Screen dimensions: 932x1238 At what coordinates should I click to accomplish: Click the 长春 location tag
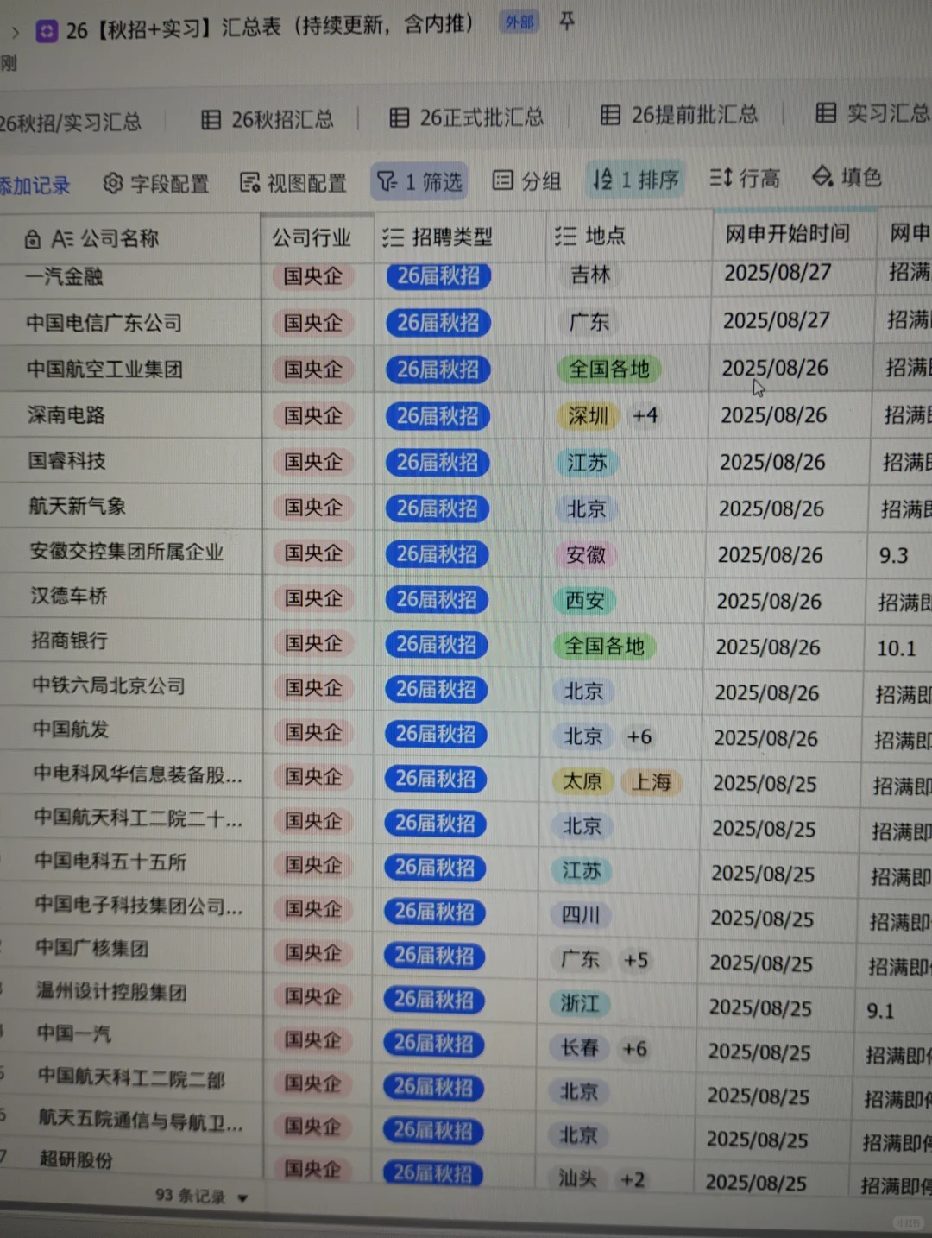[579, 1048]
